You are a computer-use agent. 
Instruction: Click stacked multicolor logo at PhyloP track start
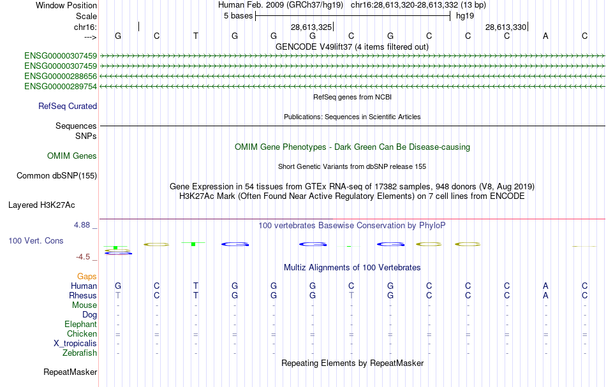click(118, 250)
